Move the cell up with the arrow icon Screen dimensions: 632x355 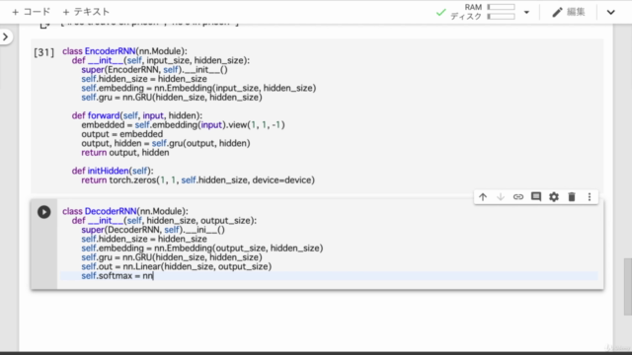click(483, 197)
